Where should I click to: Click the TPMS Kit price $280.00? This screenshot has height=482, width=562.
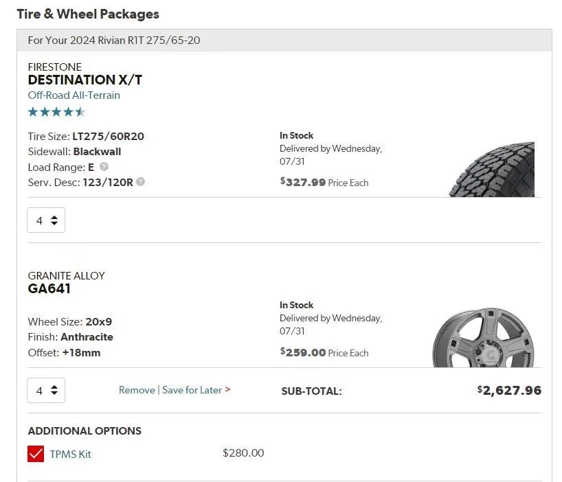(243, 453)
